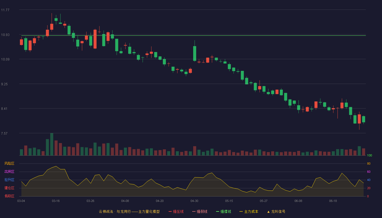Toggle the 强压线 legend series
The image size is (382, 218).
176,211
